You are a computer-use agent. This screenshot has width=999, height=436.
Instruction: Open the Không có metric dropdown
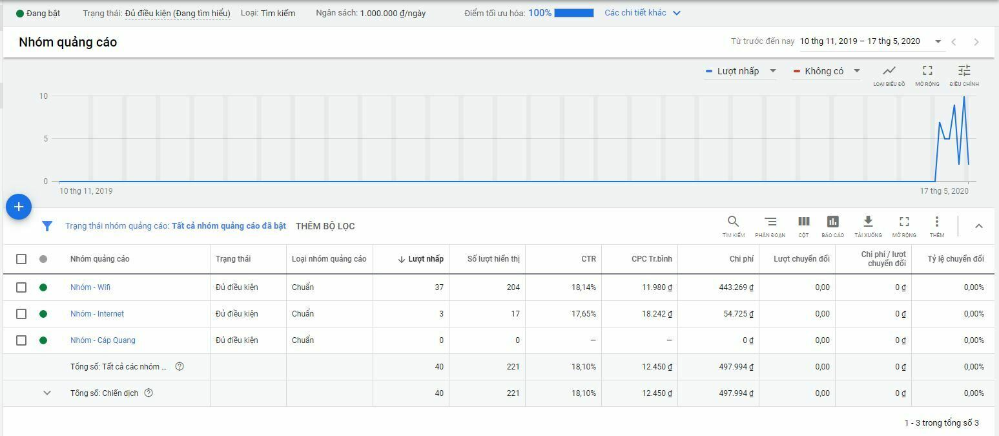[x=827, y=71]
